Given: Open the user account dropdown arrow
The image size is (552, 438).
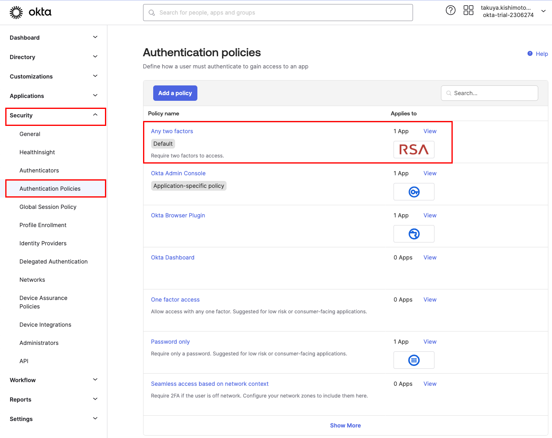Looking at the screenshot, I should [x=543, y=11].
